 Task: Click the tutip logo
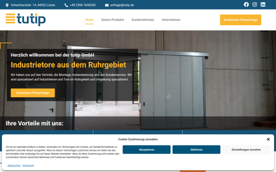pyautogui.click(x=25, y=20)
